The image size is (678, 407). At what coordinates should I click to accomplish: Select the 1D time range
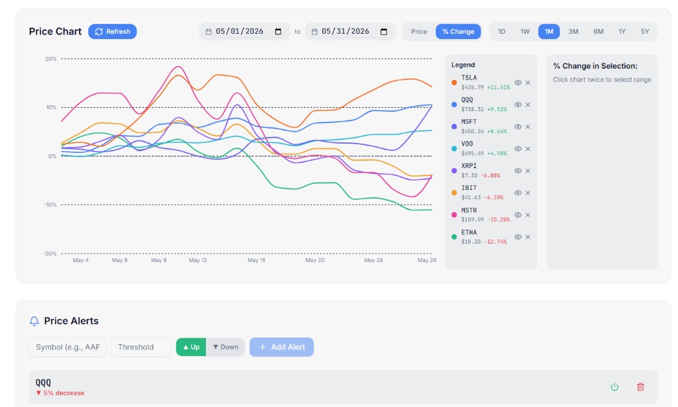click(x=502, y=32)
